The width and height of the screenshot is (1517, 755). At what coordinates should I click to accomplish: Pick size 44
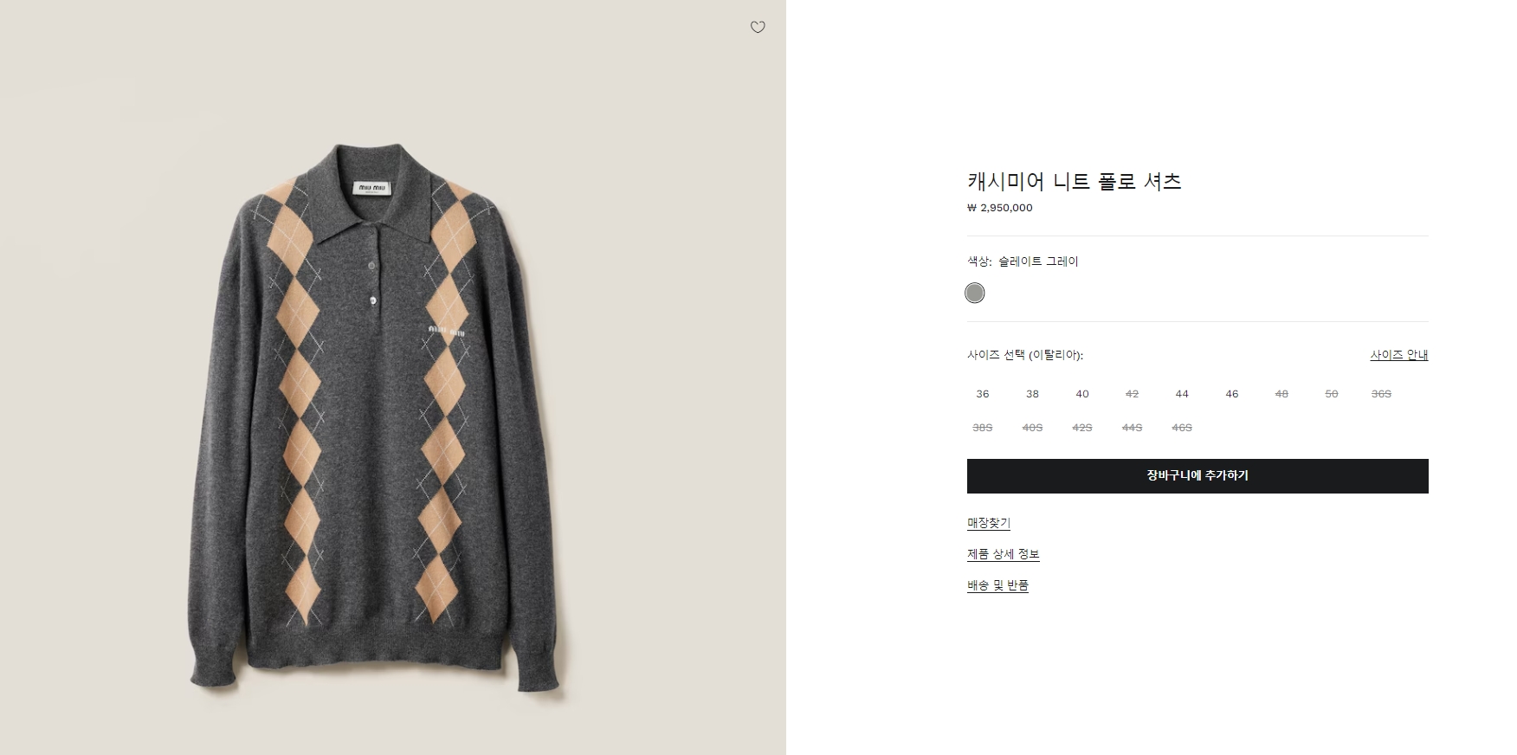pos(1182,394)
